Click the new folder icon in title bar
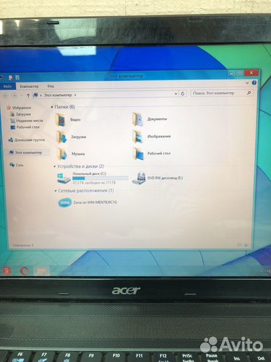Screen dimensions: 271x362 (17, 78)
